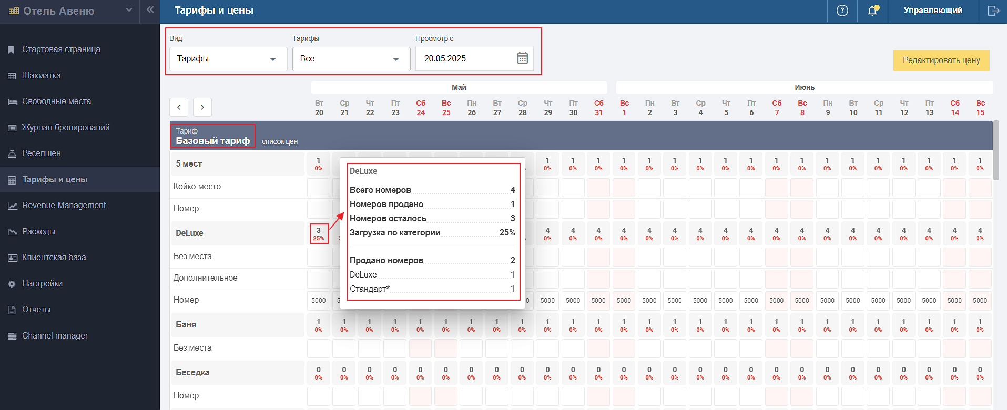Viewport: 1007px width, 410px height.
Task: Open notifications bell icon
Action: [x=872, y=11]
